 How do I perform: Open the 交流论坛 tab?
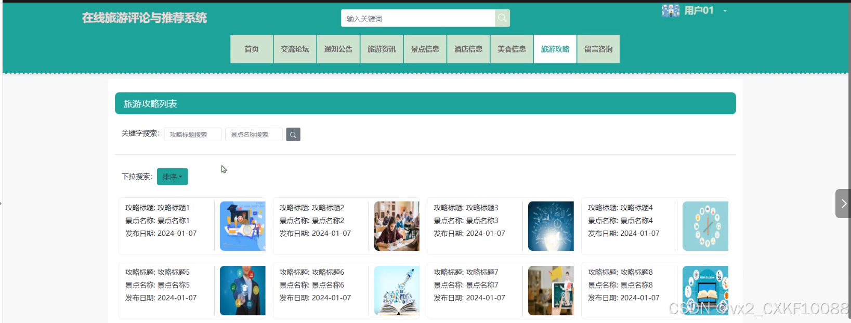[x=295, y=49]
